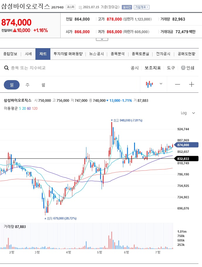
Task: Click the 1.01m volume axis label
Action: (182, 231)
